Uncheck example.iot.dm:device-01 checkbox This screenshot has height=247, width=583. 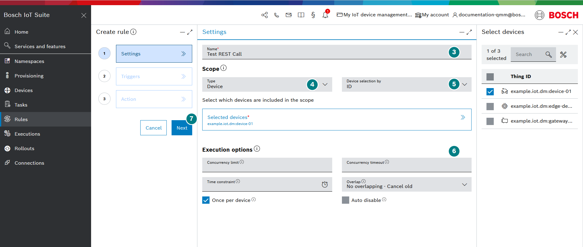coord(490,91)
